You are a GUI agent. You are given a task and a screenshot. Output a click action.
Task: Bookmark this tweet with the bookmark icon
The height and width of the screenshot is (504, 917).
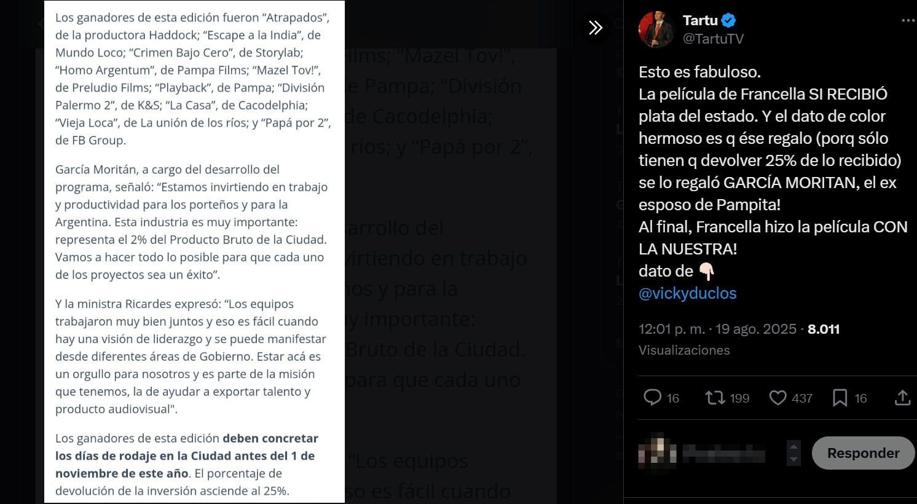[840, 398]
